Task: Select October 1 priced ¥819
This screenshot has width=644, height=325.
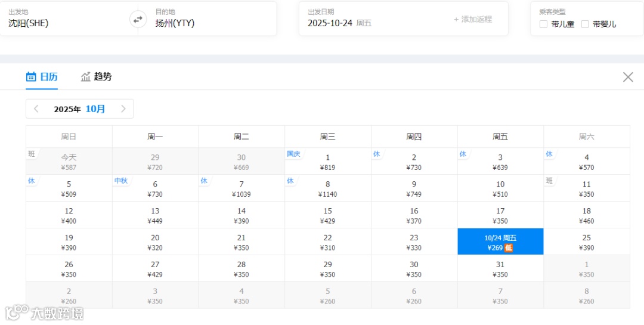Action: coord(328,162)
